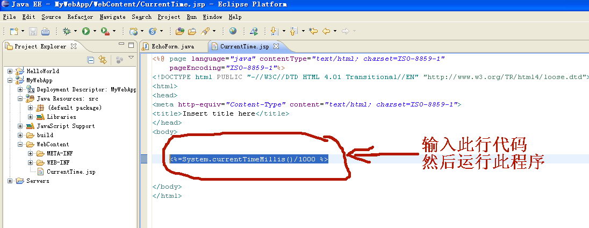This screenshot has height=228, width=589.
Task: Open the web browser globe icon
Action: 233,32
